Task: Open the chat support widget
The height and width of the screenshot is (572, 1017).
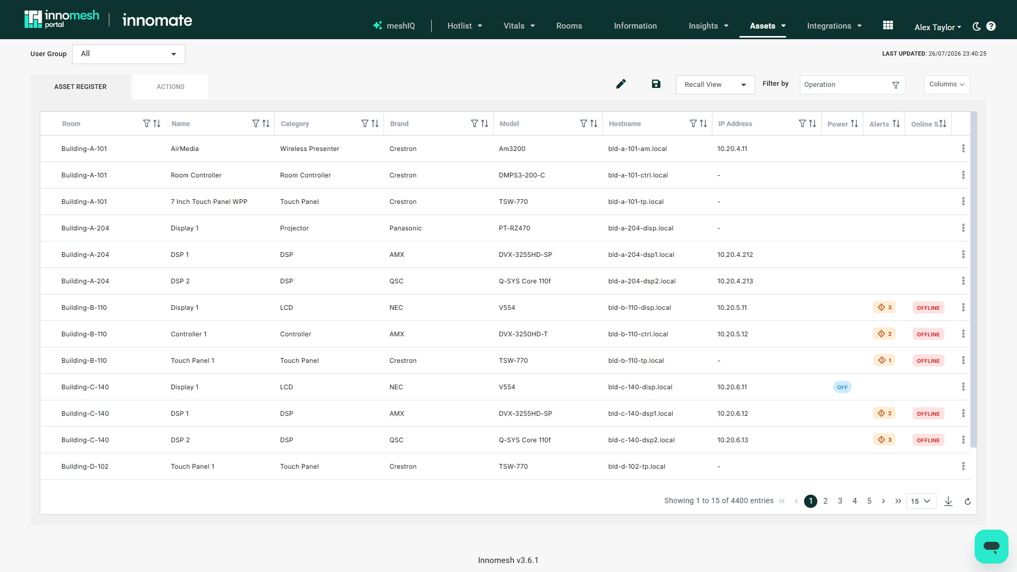Action: point(991,546)
